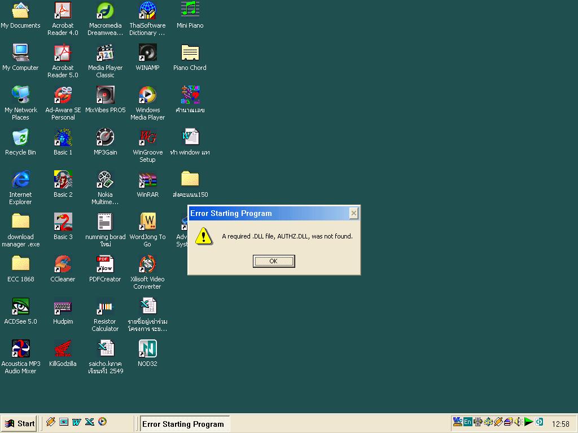Select the Acrobat Reader 5.0 shortcut

tap(63, 61)
